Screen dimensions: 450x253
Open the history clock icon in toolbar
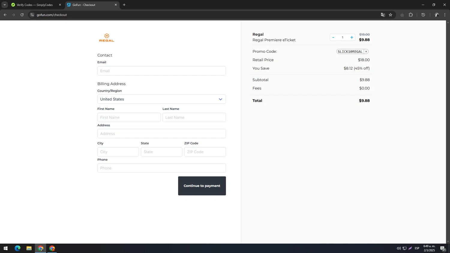point(423,15)
